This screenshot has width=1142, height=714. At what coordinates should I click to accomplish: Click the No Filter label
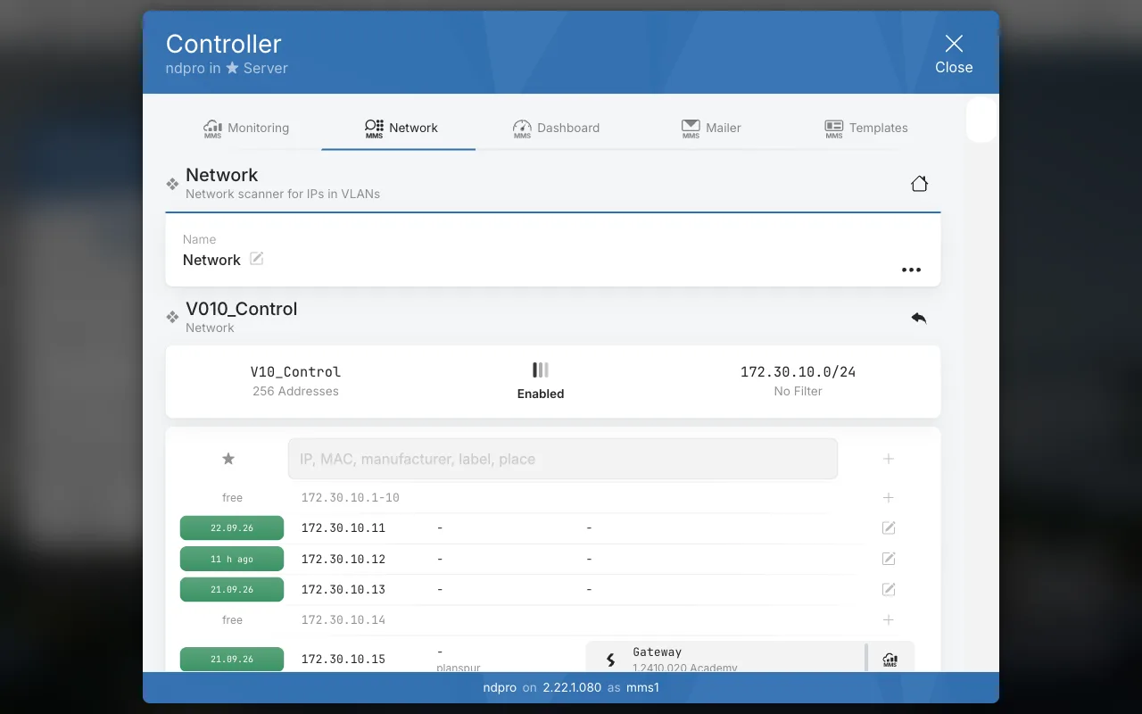pos(798,391)
